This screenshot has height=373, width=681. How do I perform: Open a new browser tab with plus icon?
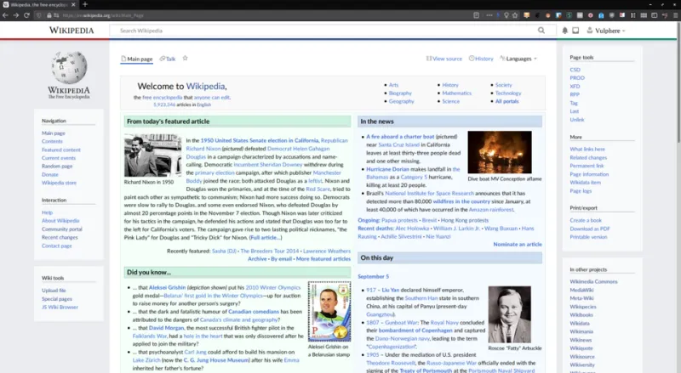85,4
